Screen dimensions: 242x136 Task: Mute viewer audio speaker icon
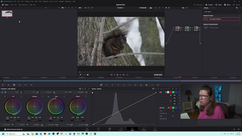coord(88,75)
